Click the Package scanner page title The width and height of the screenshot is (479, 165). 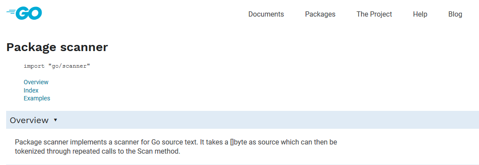57,47
